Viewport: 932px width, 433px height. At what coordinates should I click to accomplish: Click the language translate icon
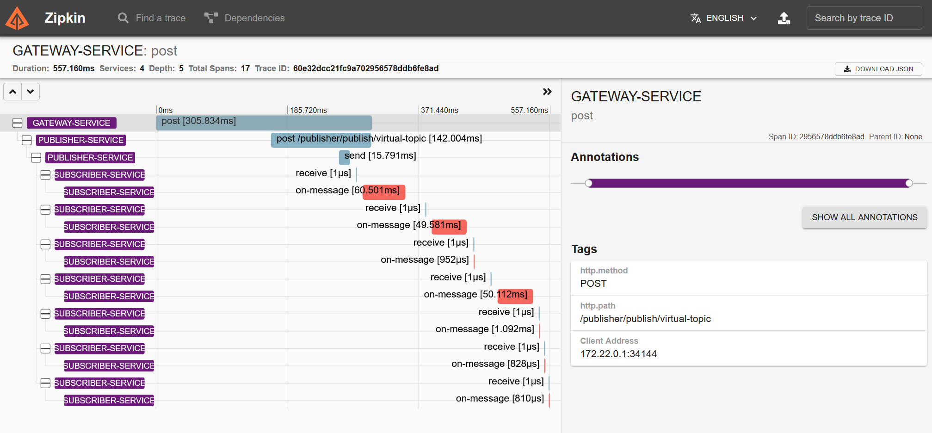696,18
